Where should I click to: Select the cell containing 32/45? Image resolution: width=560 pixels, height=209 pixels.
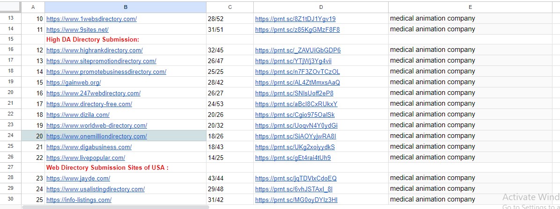(x=229, y=50)
